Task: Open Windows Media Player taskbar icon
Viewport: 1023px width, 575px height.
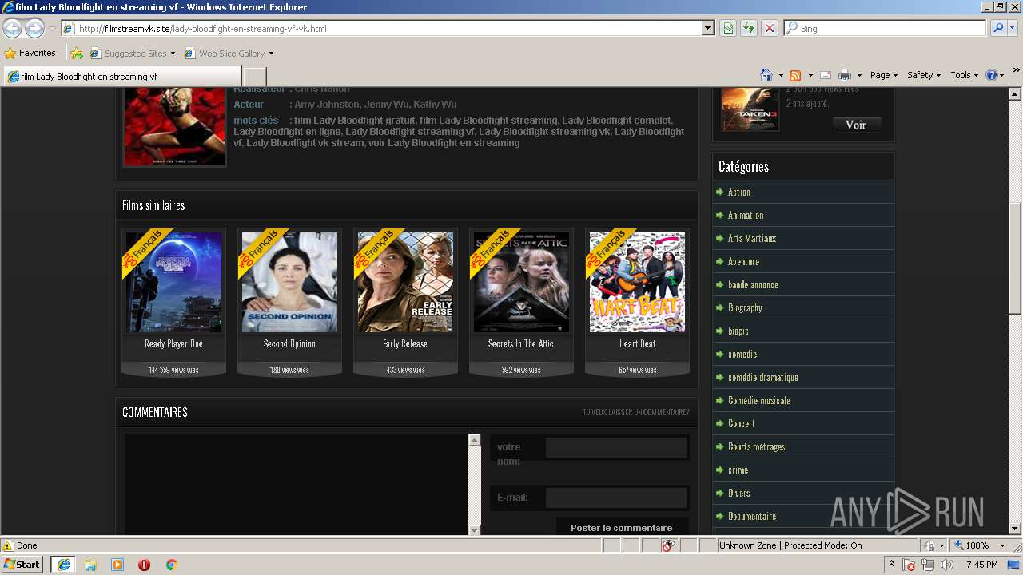Action: tap(117, 565)
